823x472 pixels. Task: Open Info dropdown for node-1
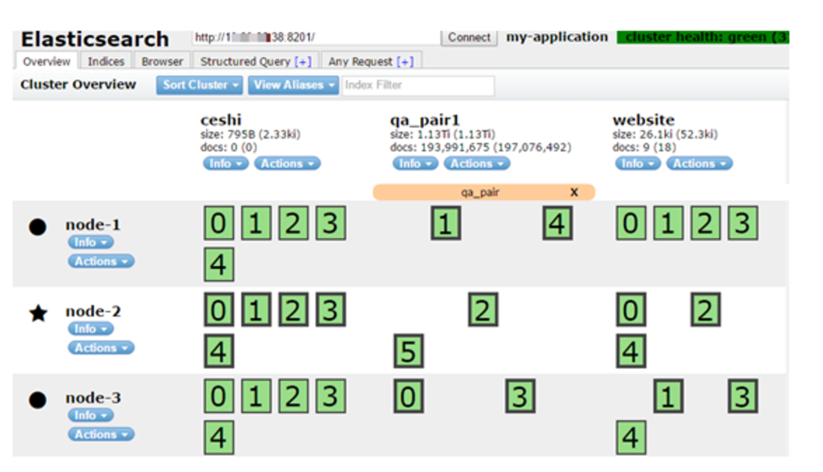pos(91,242)
